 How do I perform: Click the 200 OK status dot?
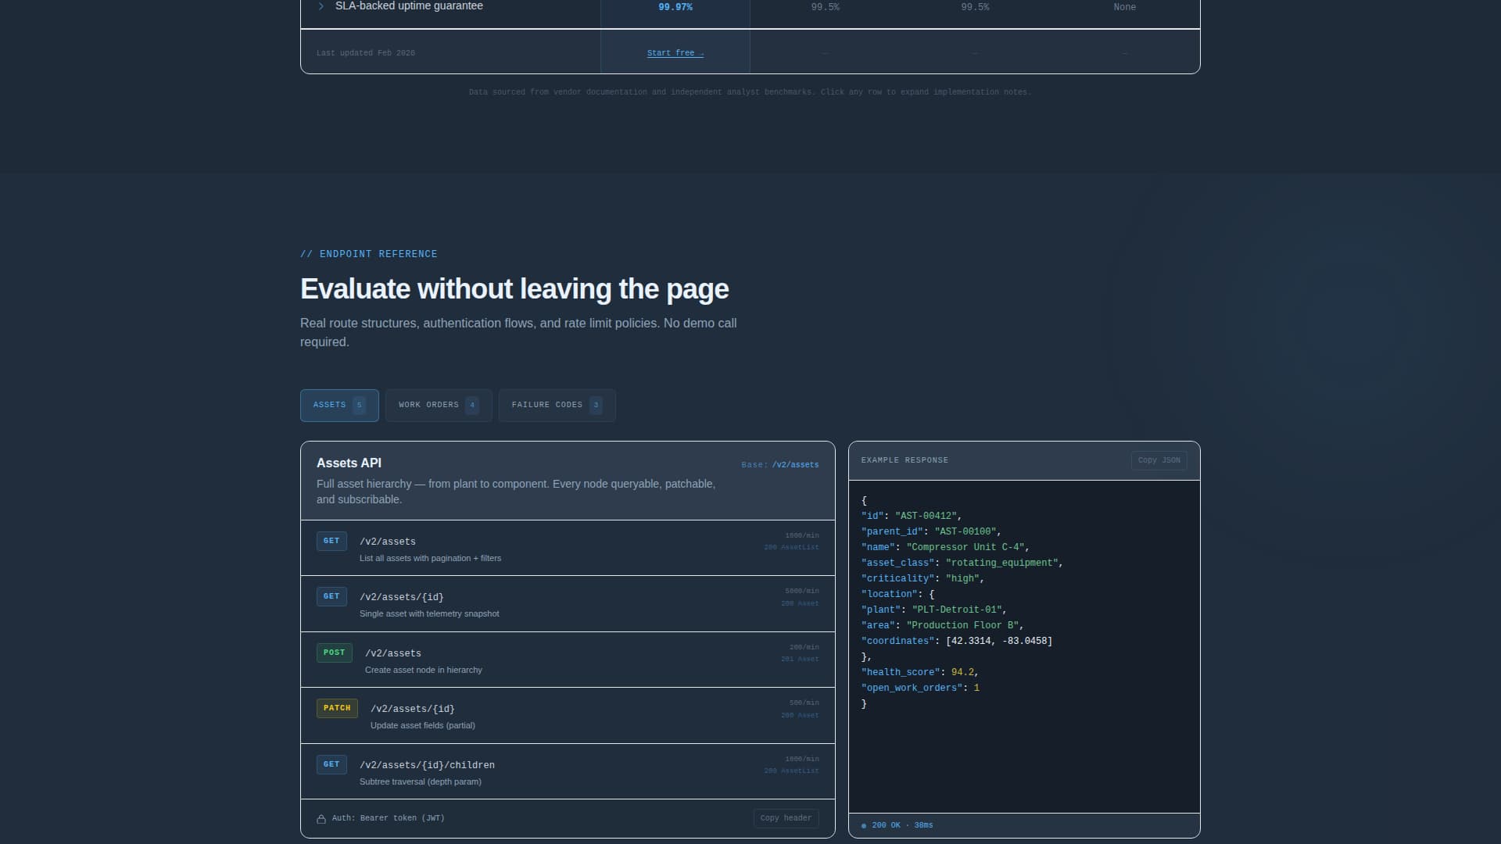pyautogui.click(x=864, y=825)
